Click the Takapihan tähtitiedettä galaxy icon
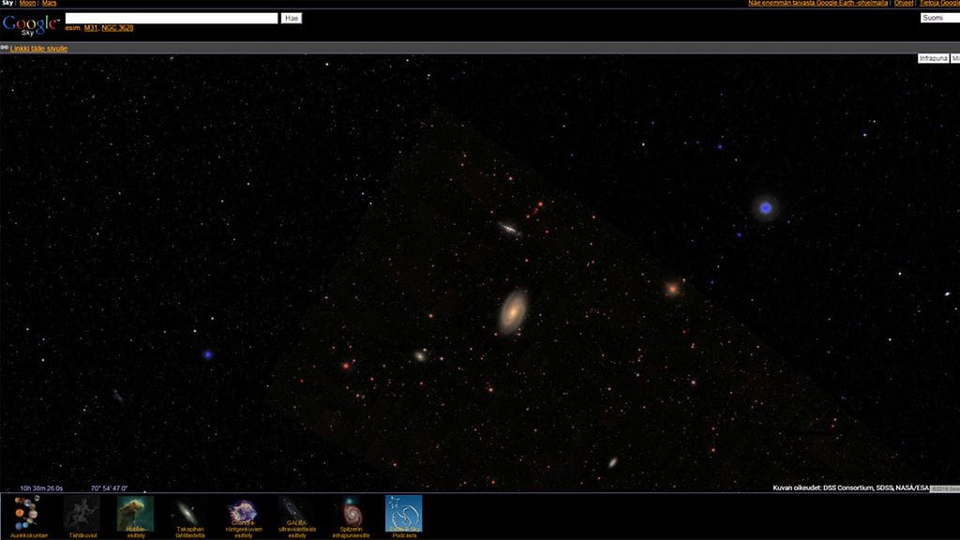Image resolution: width=960 pixels, height=540 pixels. [x=189, y=513]
